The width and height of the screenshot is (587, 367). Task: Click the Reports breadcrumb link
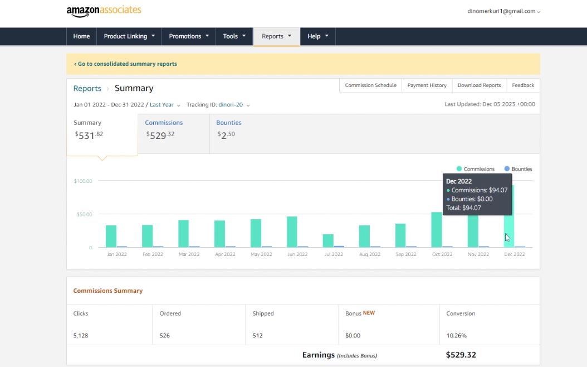(x=87, y=88)
